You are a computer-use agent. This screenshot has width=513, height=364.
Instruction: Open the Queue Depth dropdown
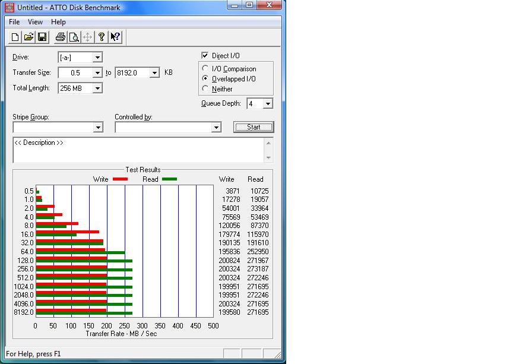[268, 104]
